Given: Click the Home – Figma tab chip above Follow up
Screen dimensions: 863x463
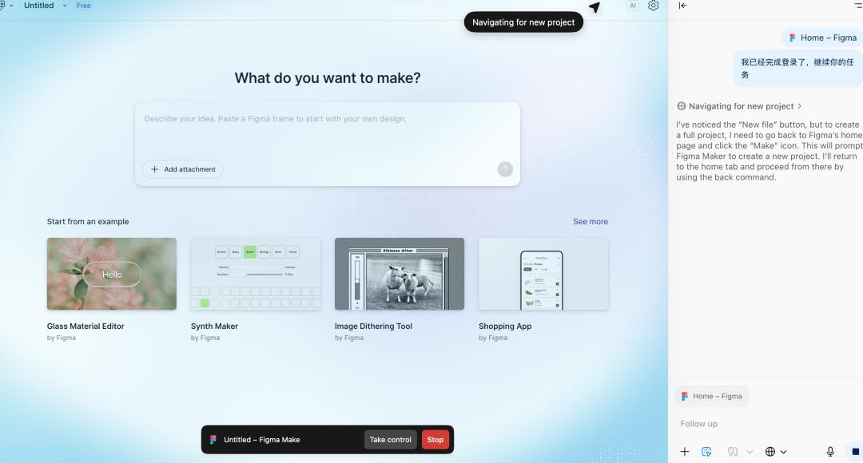Looking at the screenshot, I should click(x=712, y=396).
